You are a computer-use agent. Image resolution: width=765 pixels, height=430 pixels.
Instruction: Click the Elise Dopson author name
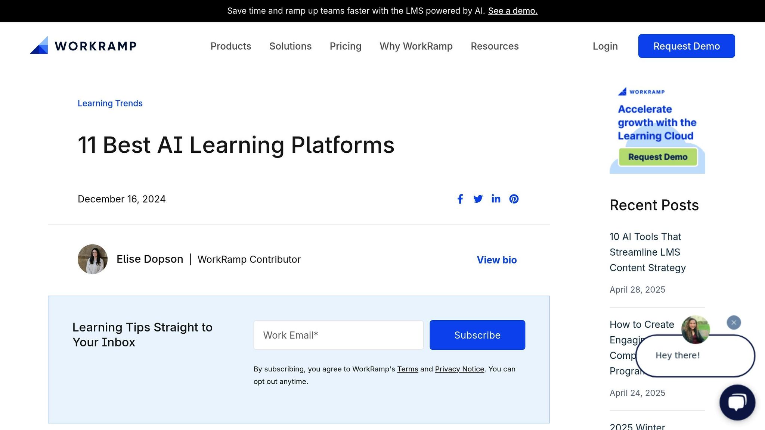tap(150, 259)
